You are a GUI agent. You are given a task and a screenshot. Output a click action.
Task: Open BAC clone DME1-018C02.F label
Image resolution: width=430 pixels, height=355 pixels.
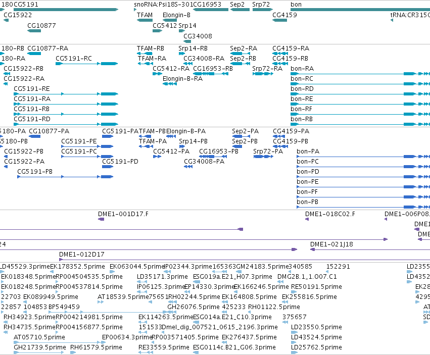[x=330, y=214]
